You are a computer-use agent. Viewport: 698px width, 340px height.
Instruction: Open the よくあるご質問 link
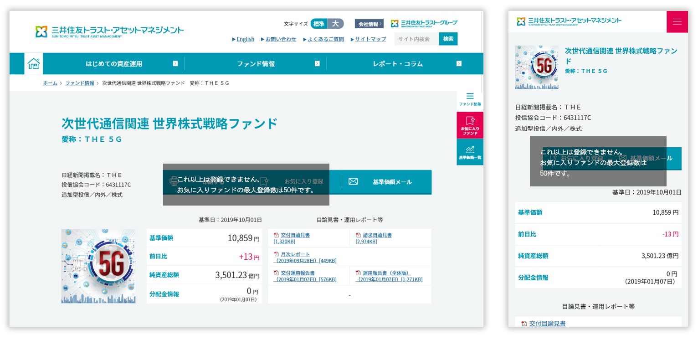coord(326,39)
